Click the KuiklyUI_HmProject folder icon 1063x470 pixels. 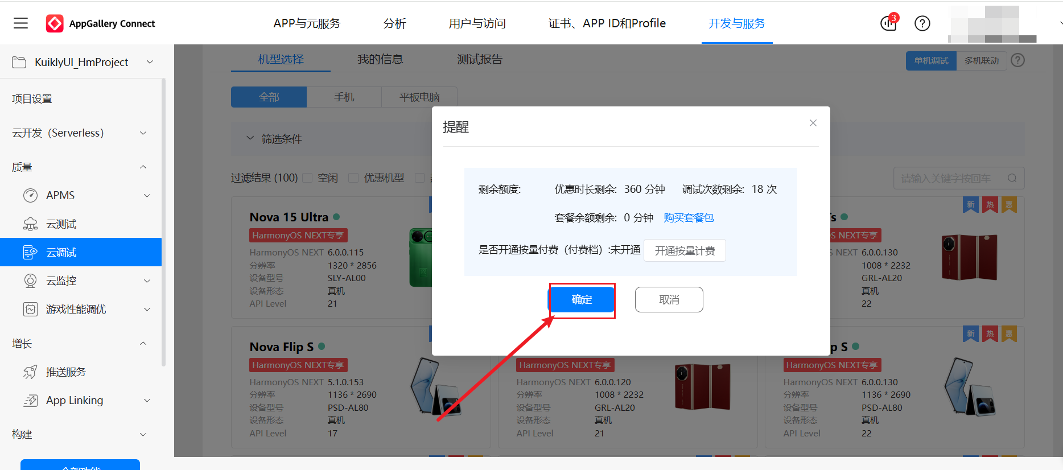[x=19, y=62]
